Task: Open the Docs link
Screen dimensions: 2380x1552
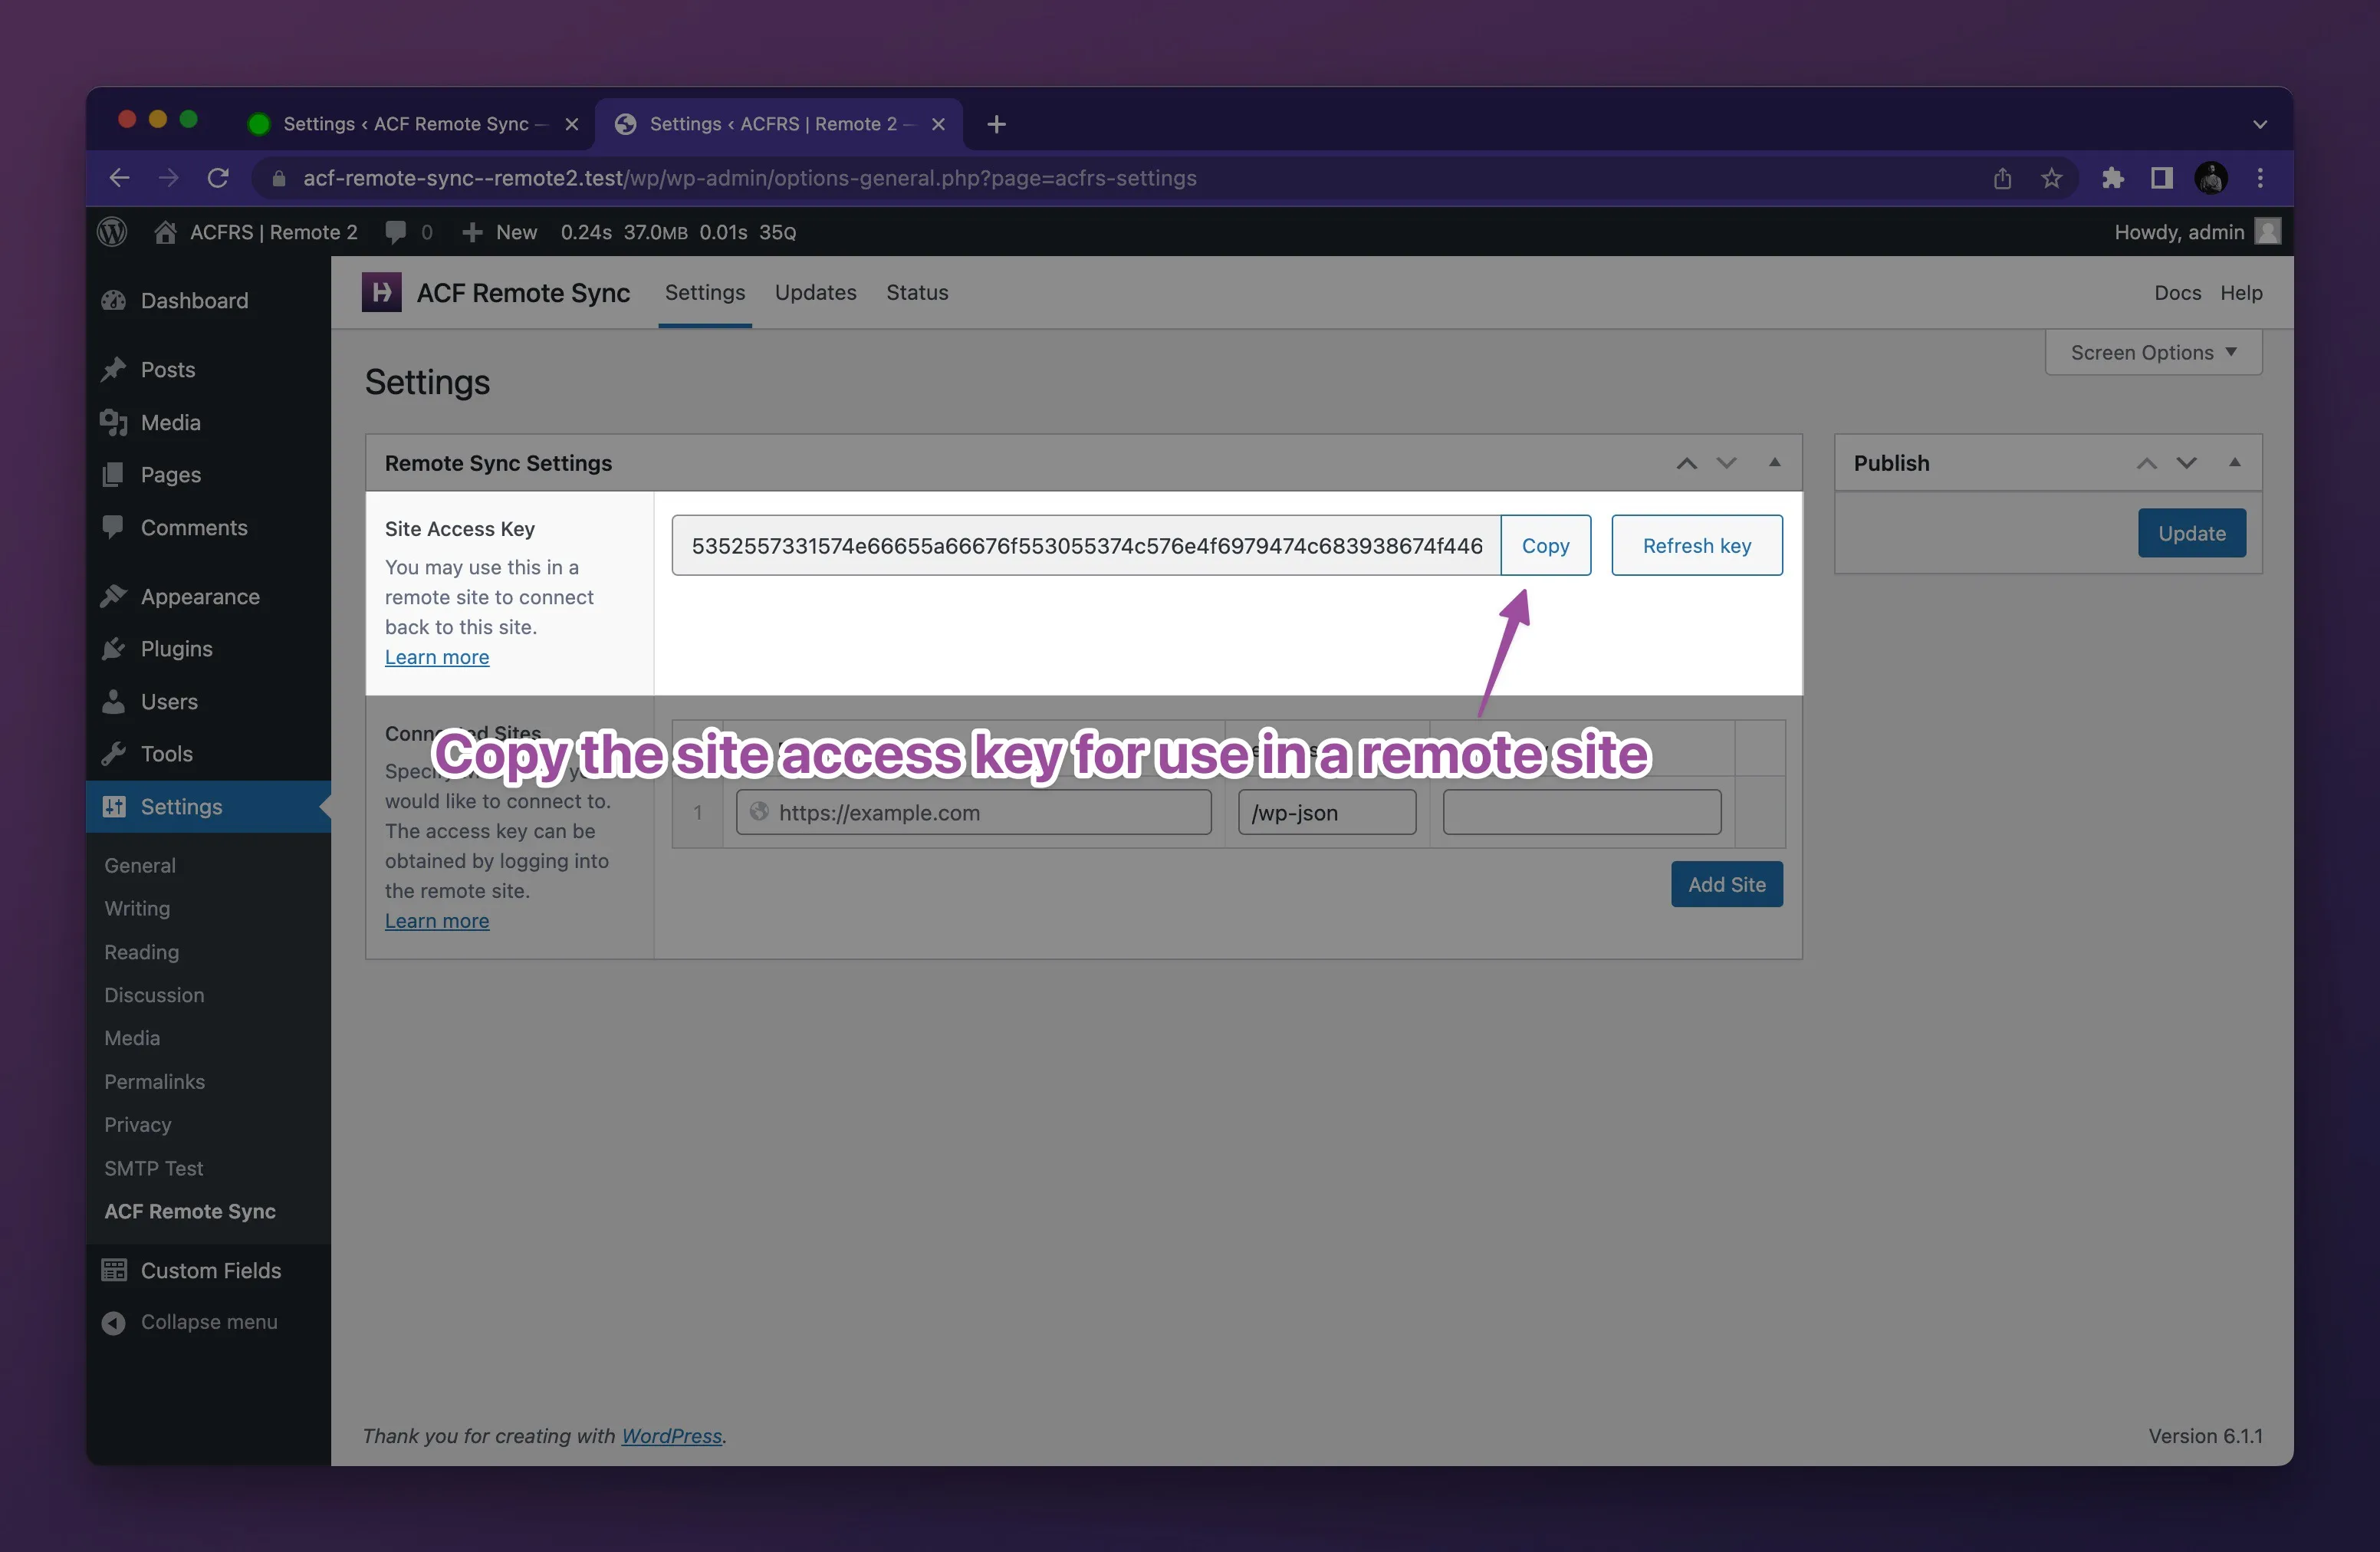Action: click(2177, 293)
